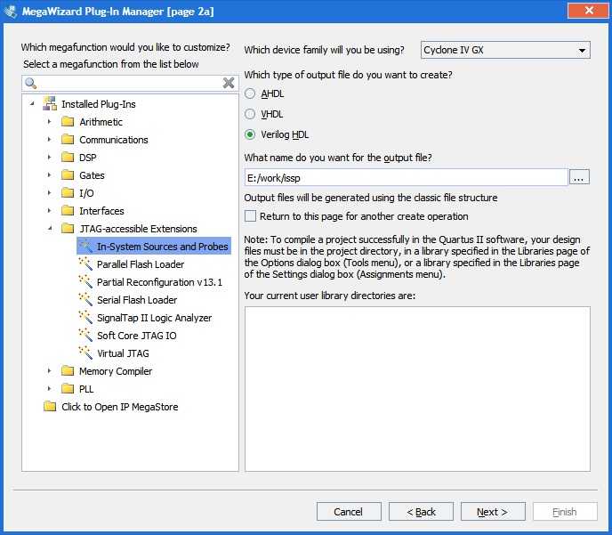Select the Verilog HDL output type

[x=250, y=134]
